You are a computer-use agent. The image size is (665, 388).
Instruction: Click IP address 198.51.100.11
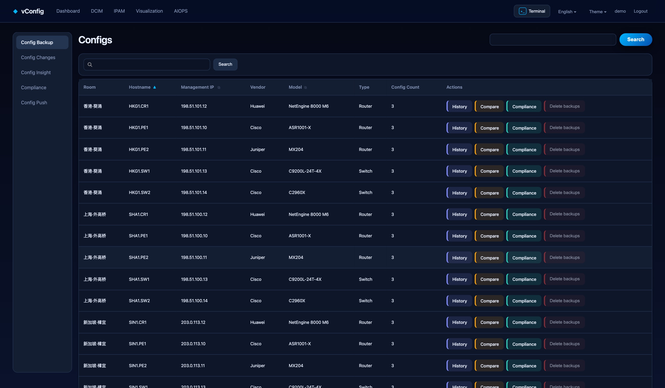pos(194,257)
